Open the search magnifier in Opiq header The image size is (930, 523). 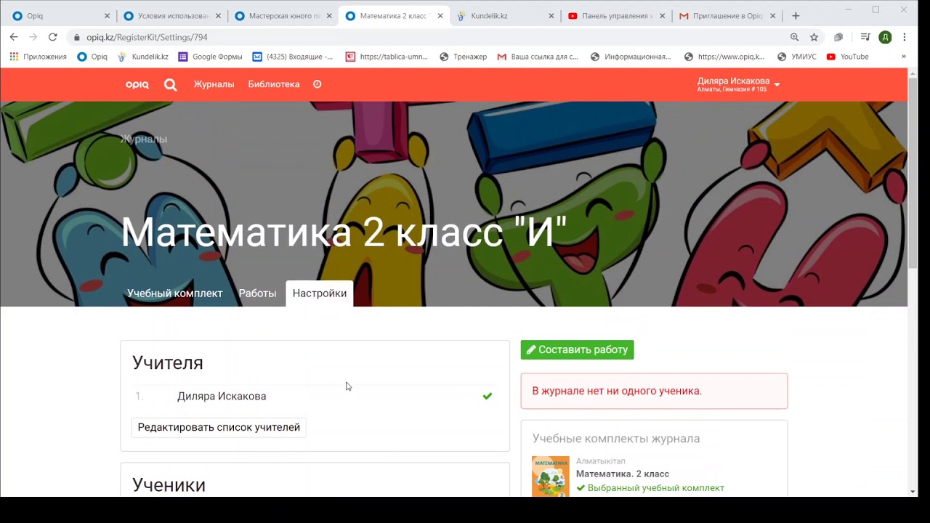170,84
